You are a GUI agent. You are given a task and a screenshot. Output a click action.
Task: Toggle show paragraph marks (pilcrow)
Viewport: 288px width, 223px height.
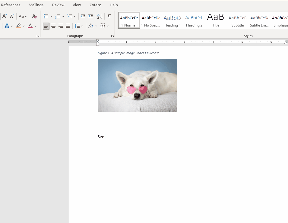pyautogui.click(x=109, y=16)
